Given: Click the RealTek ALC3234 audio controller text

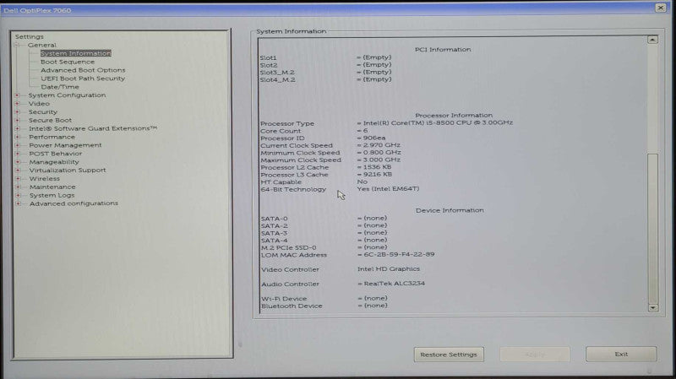Looking at the screenshot, I should point(394,284).
